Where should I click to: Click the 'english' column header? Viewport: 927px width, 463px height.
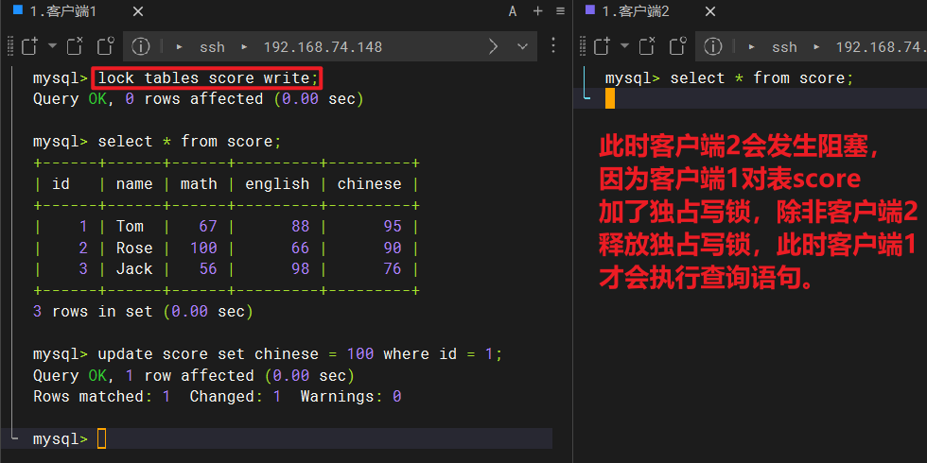click(277, 184)
